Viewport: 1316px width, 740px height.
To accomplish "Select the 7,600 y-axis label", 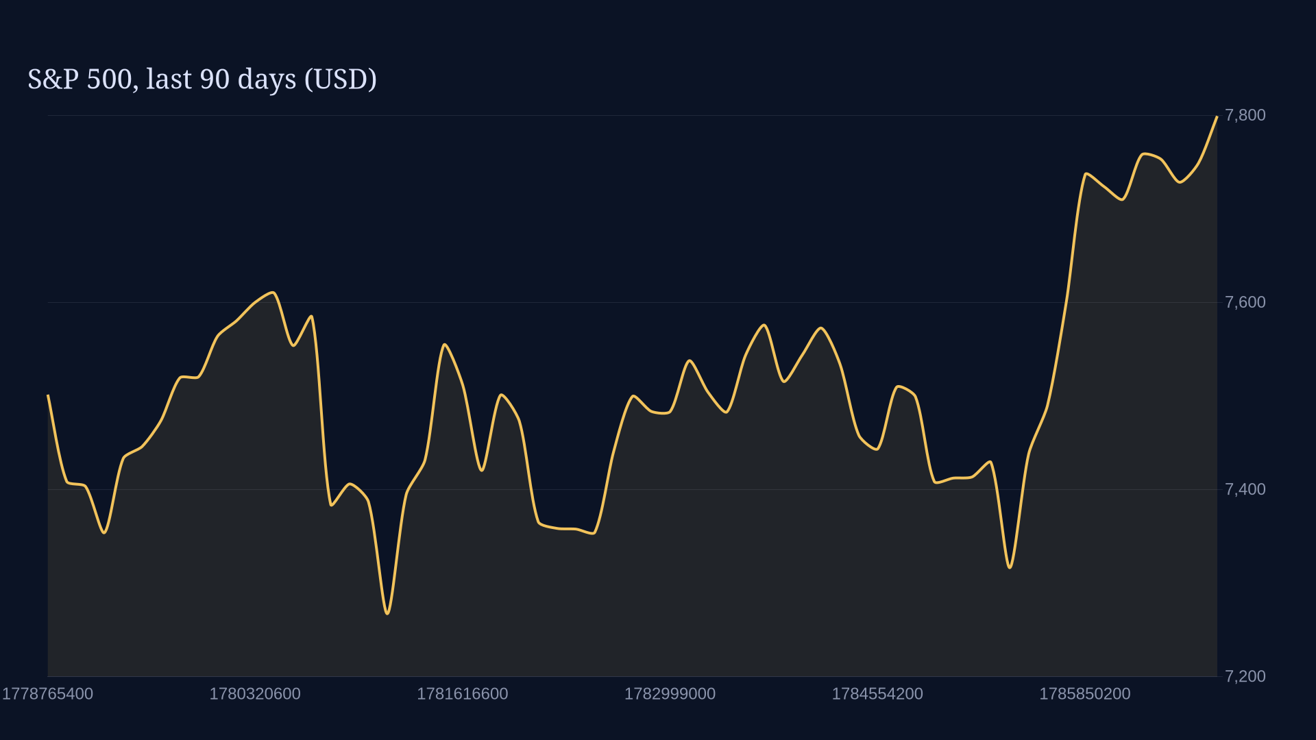I will (x=1245, y=302).
